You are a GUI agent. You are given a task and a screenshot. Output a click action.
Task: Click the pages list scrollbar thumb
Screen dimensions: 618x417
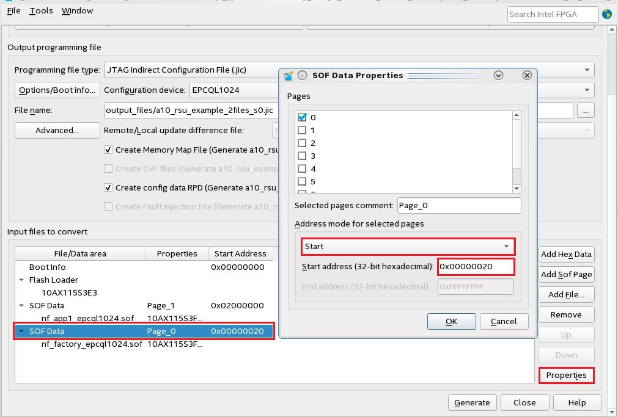coord(517,145)
